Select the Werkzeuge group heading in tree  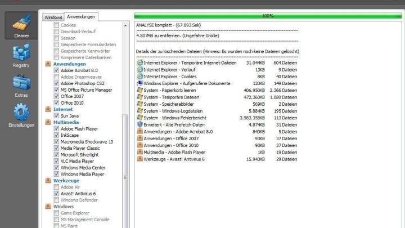(x=66, y=181)
